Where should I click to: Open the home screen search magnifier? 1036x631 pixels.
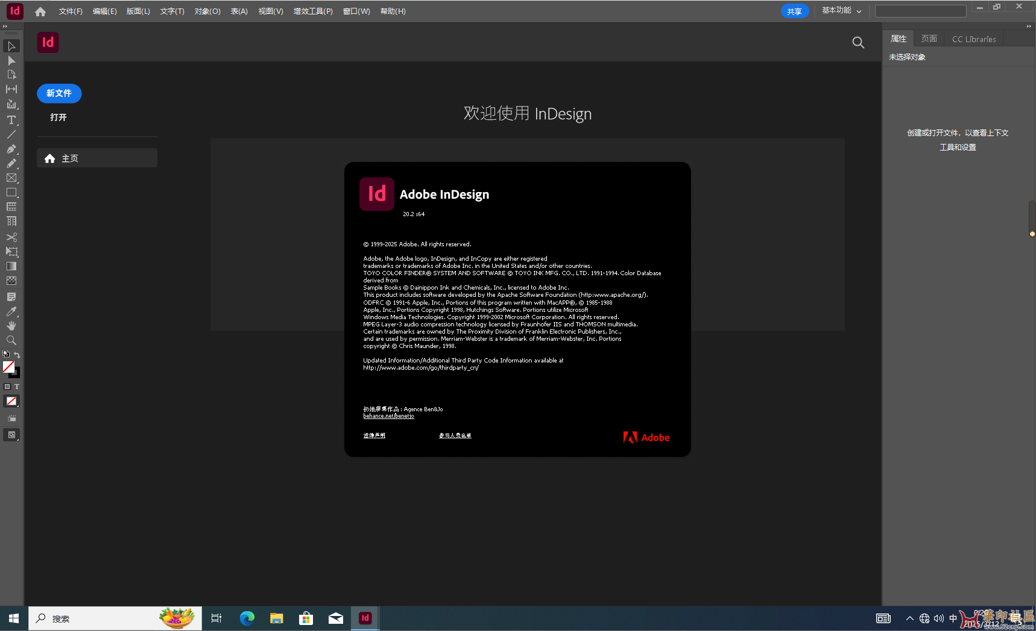pyautogui.click(x=858, y=42)
